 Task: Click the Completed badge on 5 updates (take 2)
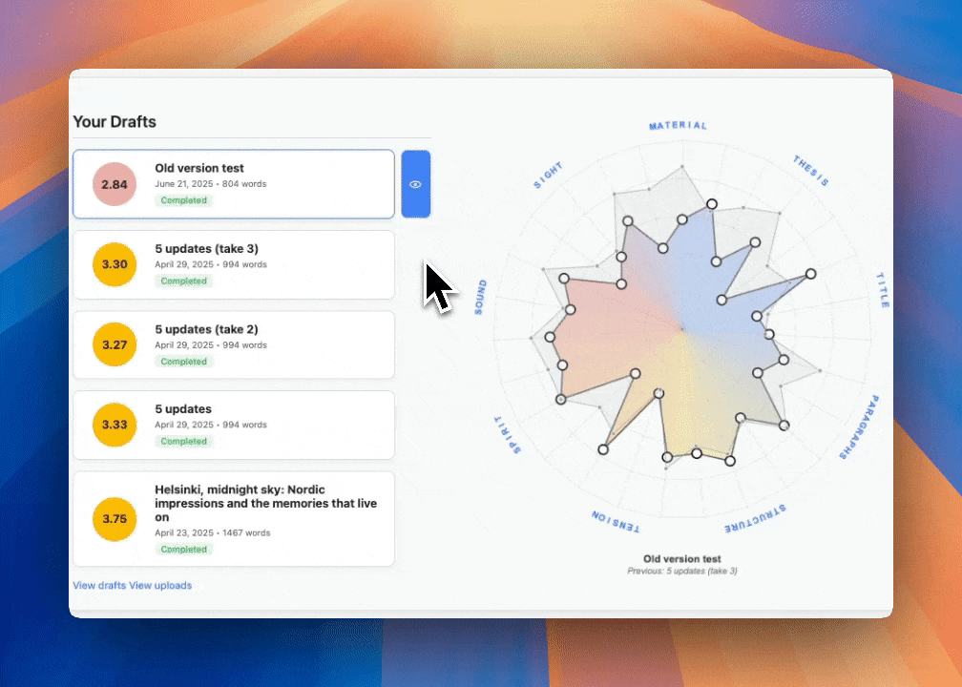point(186,361)
